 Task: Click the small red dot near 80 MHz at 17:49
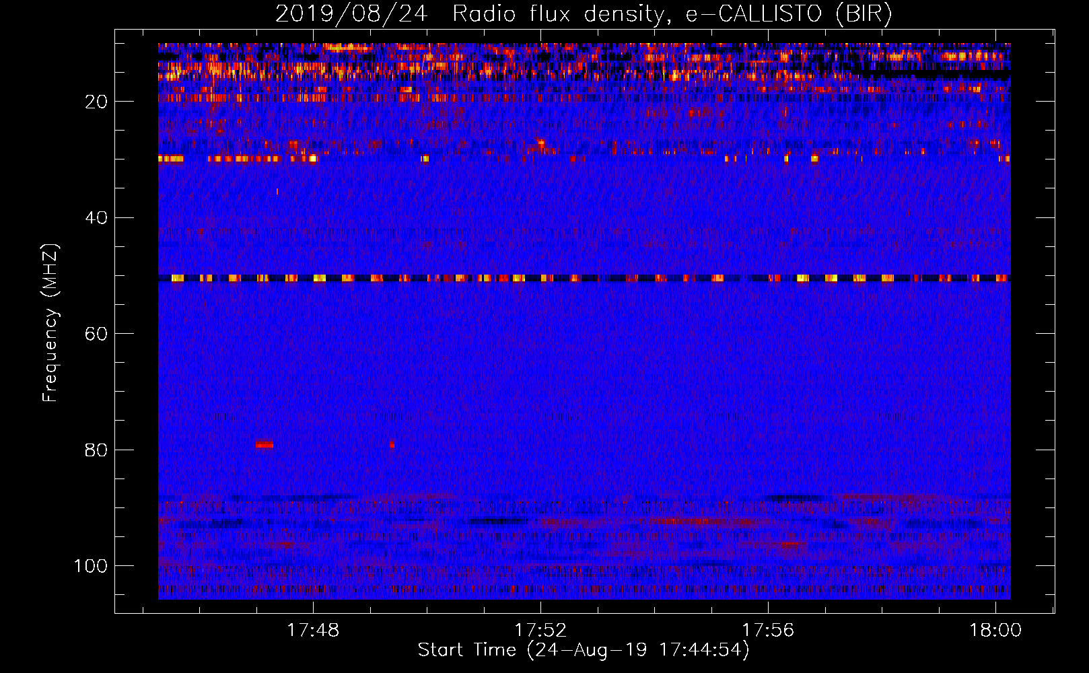point(392,444)
